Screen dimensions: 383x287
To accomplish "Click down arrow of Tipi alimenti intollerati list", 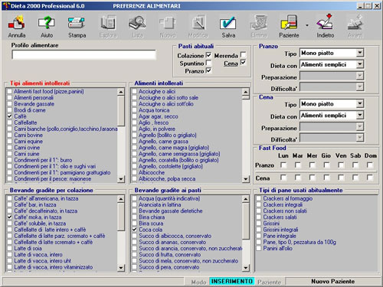I will tap(121, 179).
